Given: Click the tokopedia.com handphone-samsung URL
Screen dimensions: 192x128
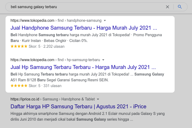Looking at the screenshot, I should pos(56,20).
